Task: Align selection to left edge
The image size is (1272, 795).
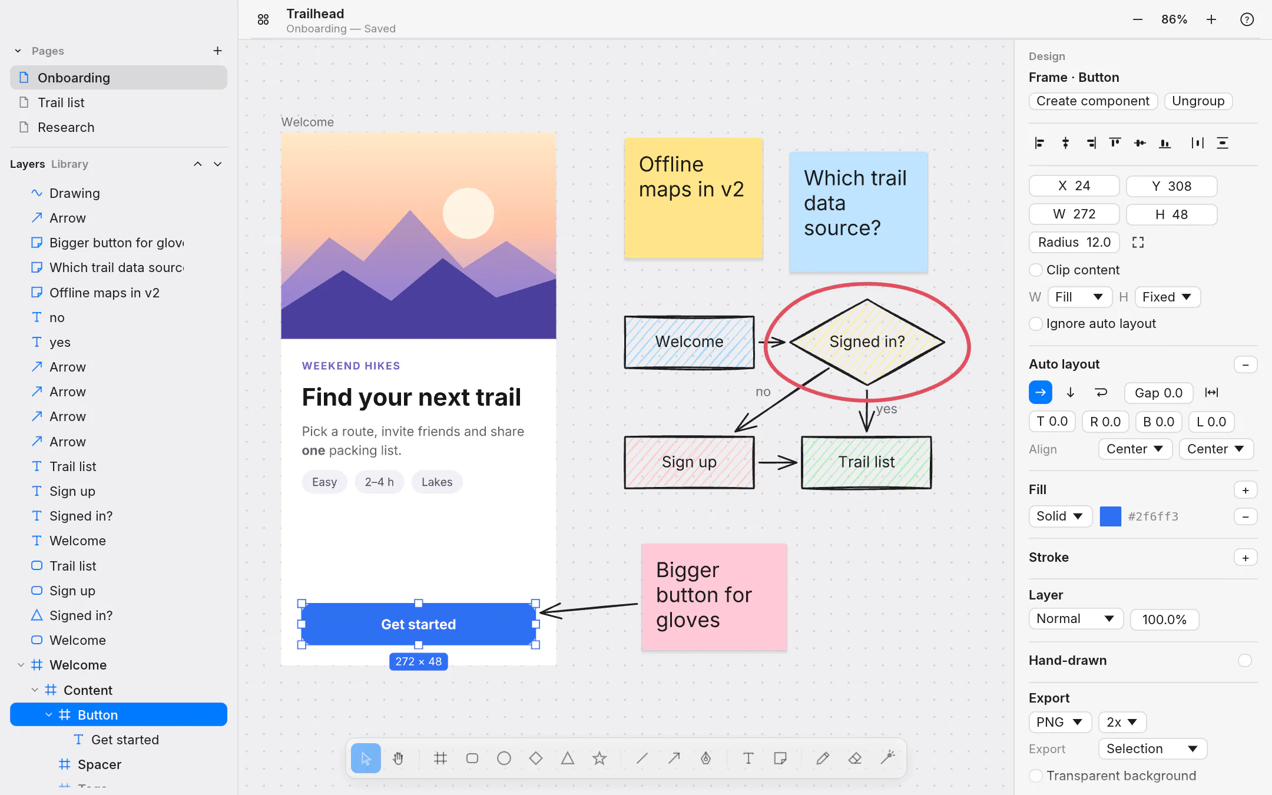Action: coord(1039,143)
